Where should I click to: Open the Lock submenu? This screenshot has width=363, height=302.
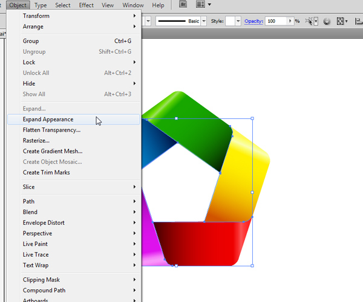click(x=74, y=62)
